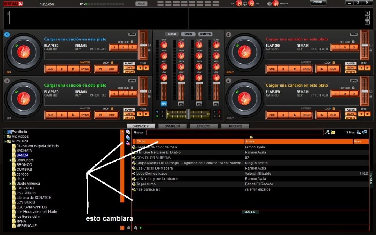The image size is (376, 235).
Task: Start playback on deck 2
Action: tap(295, 69)
